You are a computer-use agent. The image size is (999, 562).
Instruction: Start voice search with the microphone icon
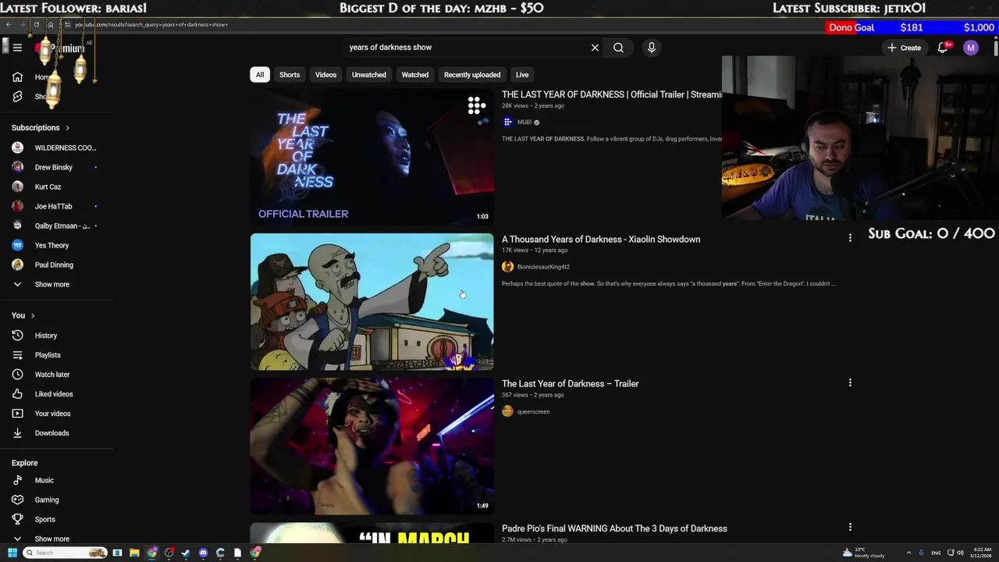click(x=652, y=48)
